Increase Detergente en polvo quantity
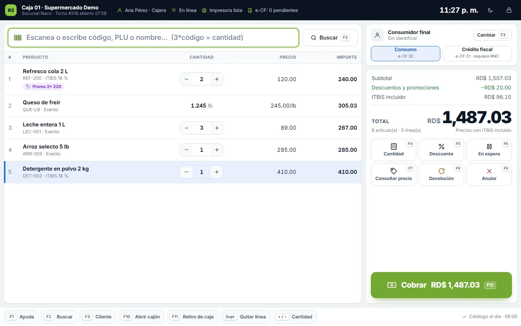 pyautogui.click(x=217, y=172)
